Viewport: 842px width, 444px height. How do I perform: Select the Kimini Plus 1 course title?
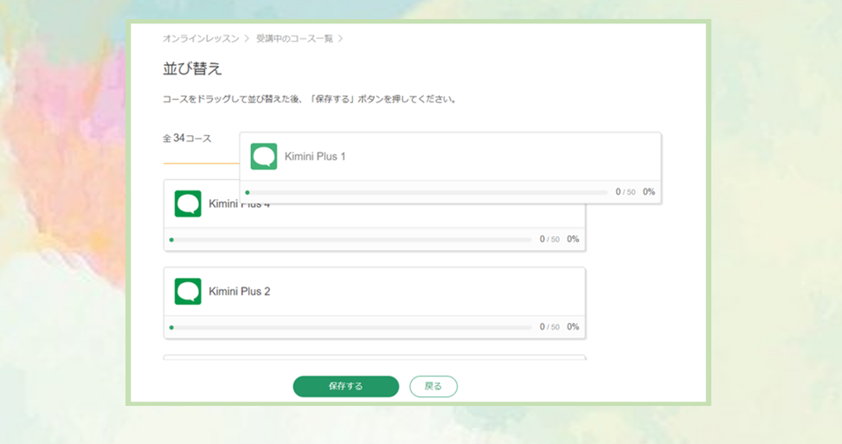coord(315,157)
